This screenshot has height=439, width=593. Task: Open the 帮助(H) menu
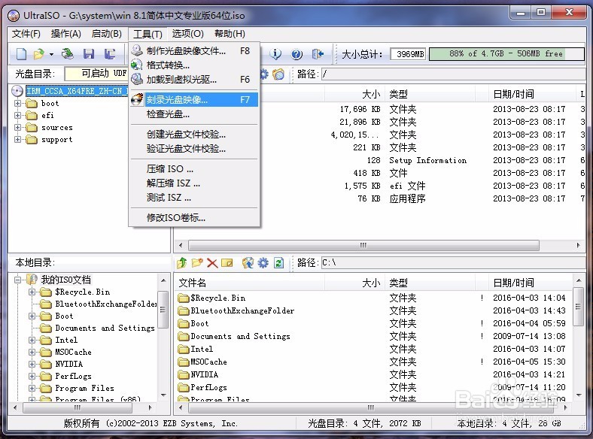coord(230,34)
